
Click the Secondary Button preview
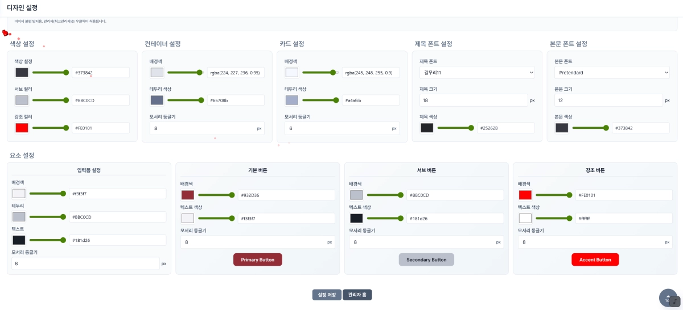[426, 259]
